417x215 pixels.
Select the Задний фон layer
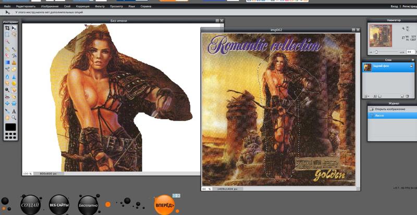point(389,67)
